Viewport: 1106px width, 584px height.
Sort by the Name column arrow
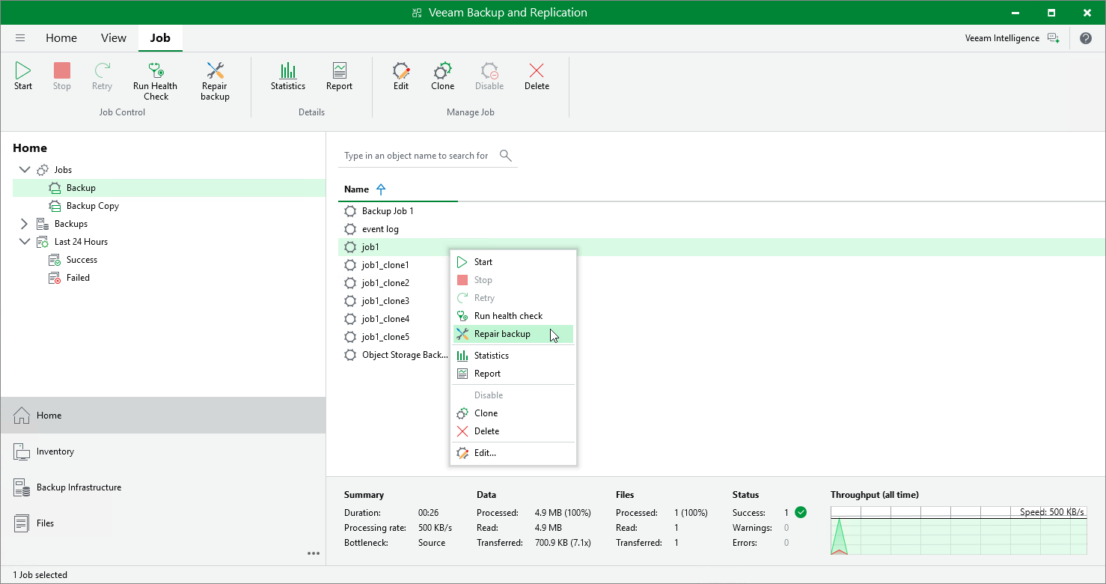pyautogui.click(x=381, y=189)
